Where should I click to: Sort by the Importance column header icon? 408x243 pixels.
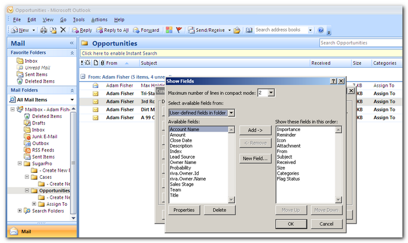point(82,63)
